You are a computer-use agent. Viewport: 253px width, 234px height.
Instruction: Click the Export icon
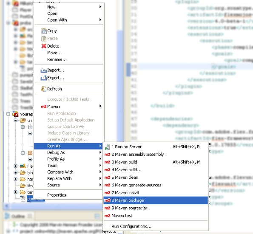click(43, 78)
